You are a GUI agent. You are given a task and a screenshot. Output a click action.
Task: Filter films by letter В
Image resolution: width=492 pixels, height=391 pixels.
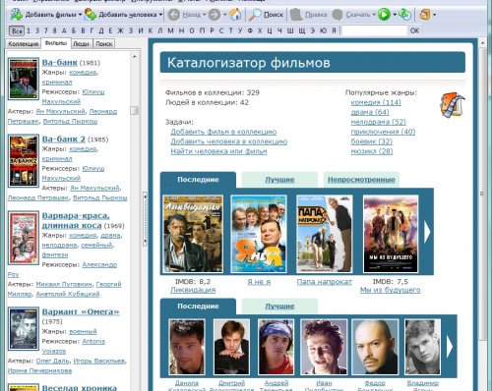[x=83, y=30]
